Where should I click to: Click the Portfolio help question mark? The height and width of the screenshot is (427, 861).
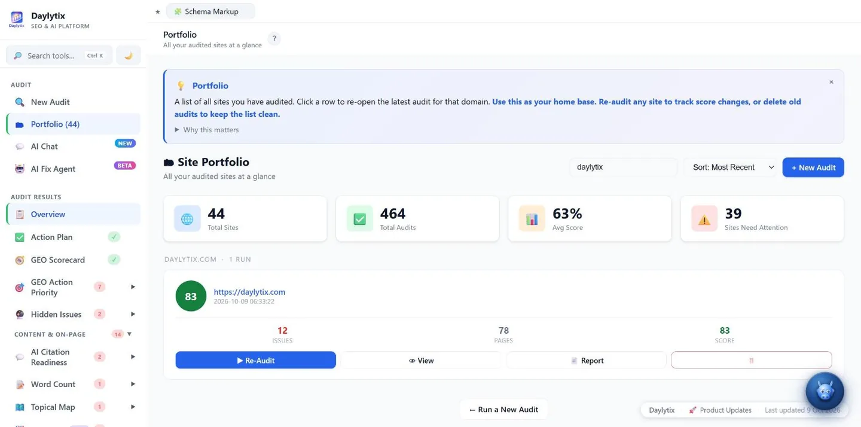[274, 39]
